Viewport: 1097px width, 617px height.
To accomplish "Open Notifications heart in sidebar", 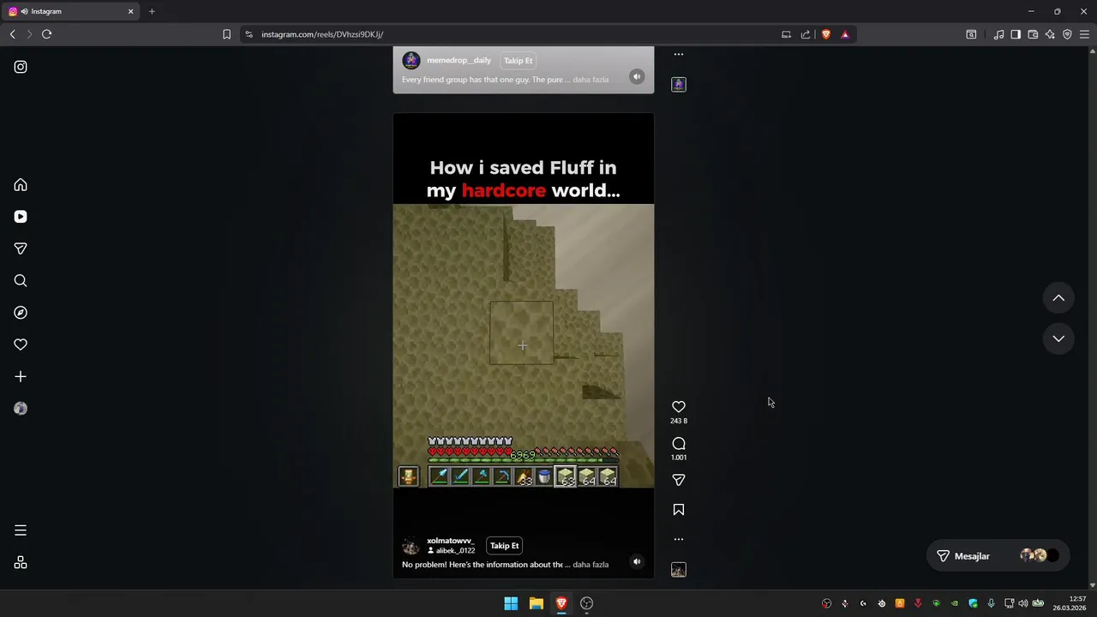I will tap(21, 344).
